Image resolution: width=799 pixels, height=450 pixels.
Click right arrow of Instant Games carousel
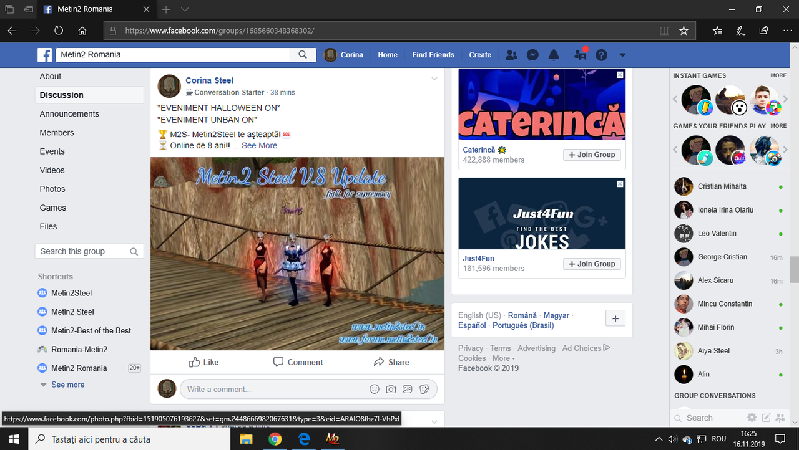click(785, 99)
